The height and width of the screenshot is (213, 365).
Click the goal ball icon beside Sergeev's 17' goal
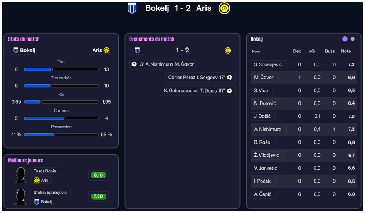point(230,78)
